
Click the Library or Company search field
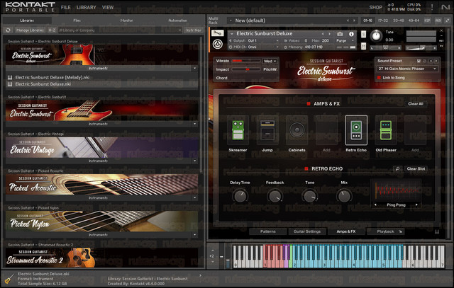click(x=120, y=30)
